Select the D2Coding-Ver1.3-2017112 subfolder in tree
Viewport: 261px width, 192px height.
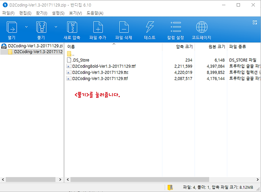(x=38, y=52)
